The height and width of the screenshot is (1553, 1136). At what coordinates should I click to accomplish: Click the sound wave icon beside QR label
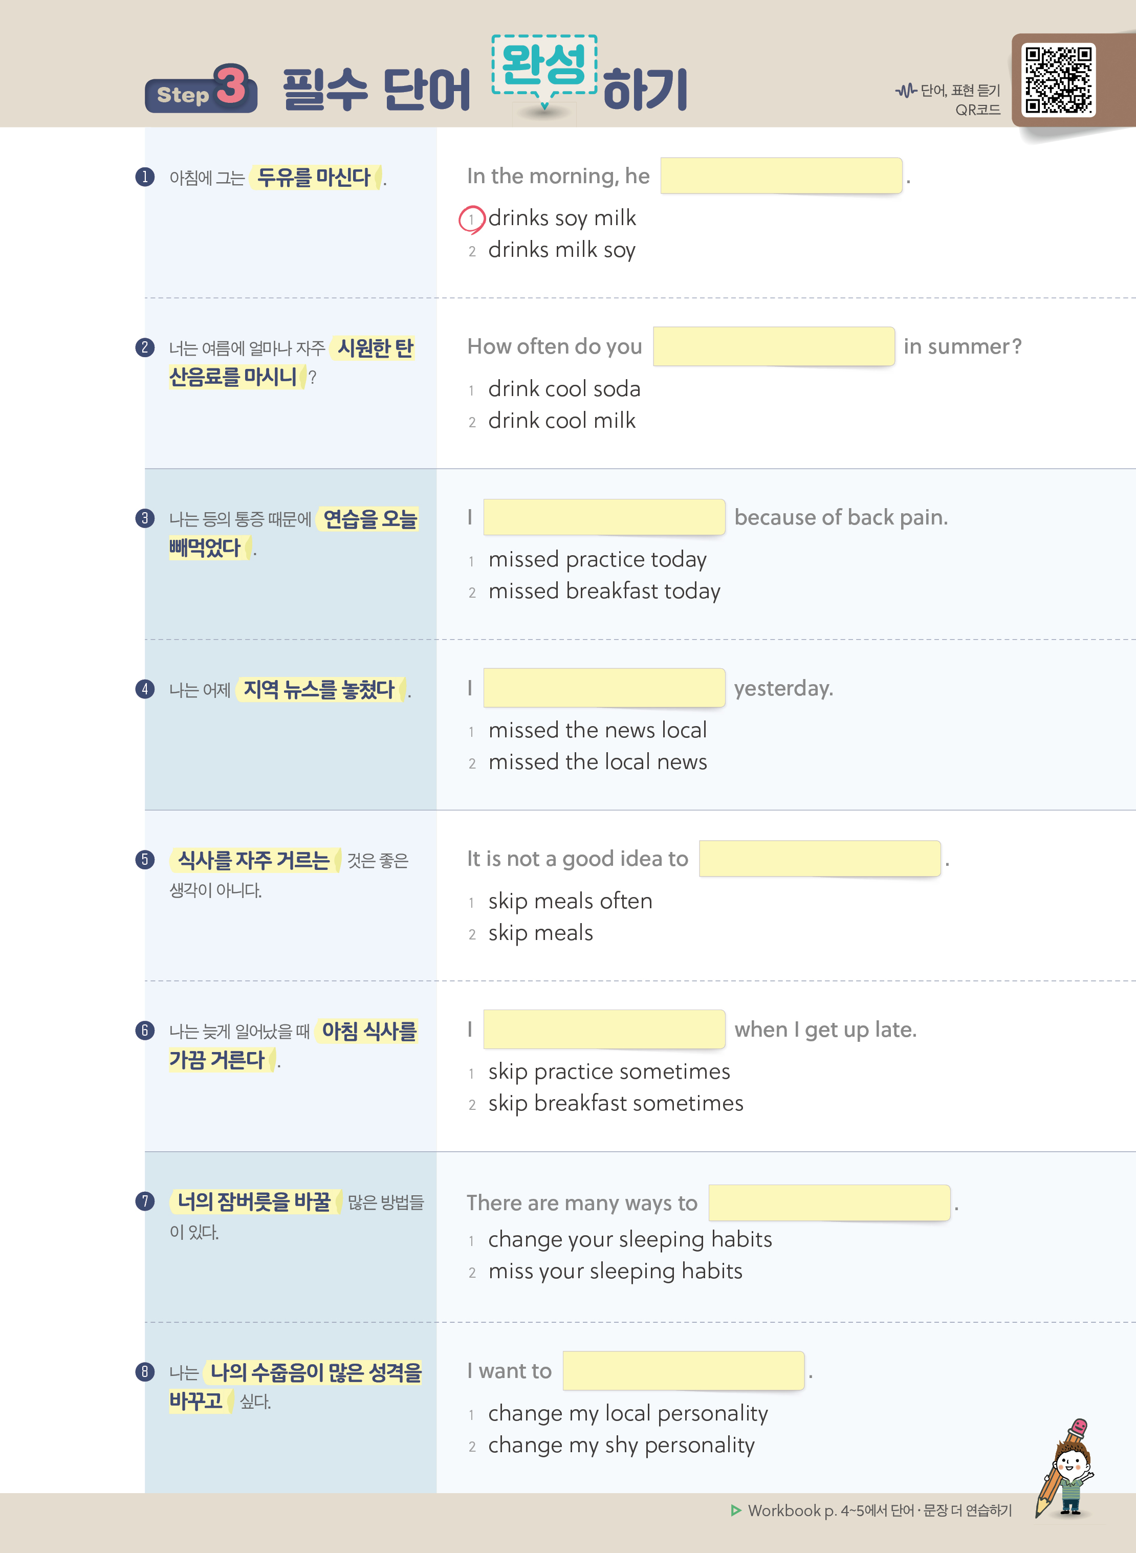click(906, 90)
